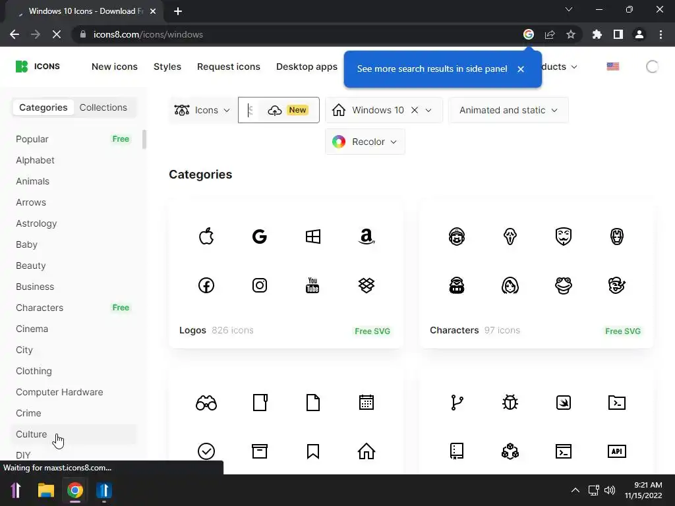This screenshot has height=506, width=675.
Task: Open the language flag selector
Action: (x=613, y=67)
